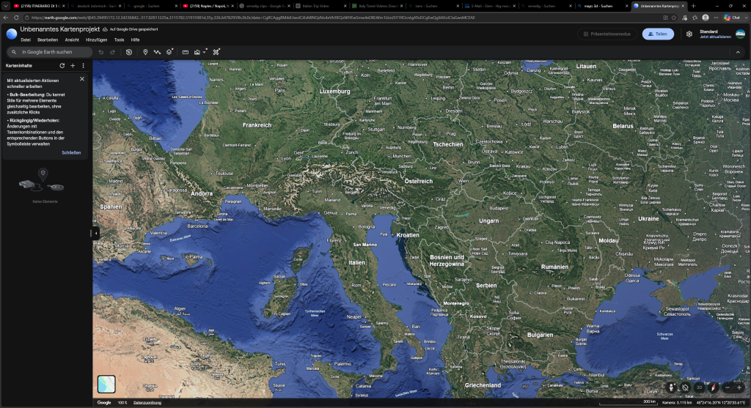Choose the draw path or polygon tool

coord(157,52)
